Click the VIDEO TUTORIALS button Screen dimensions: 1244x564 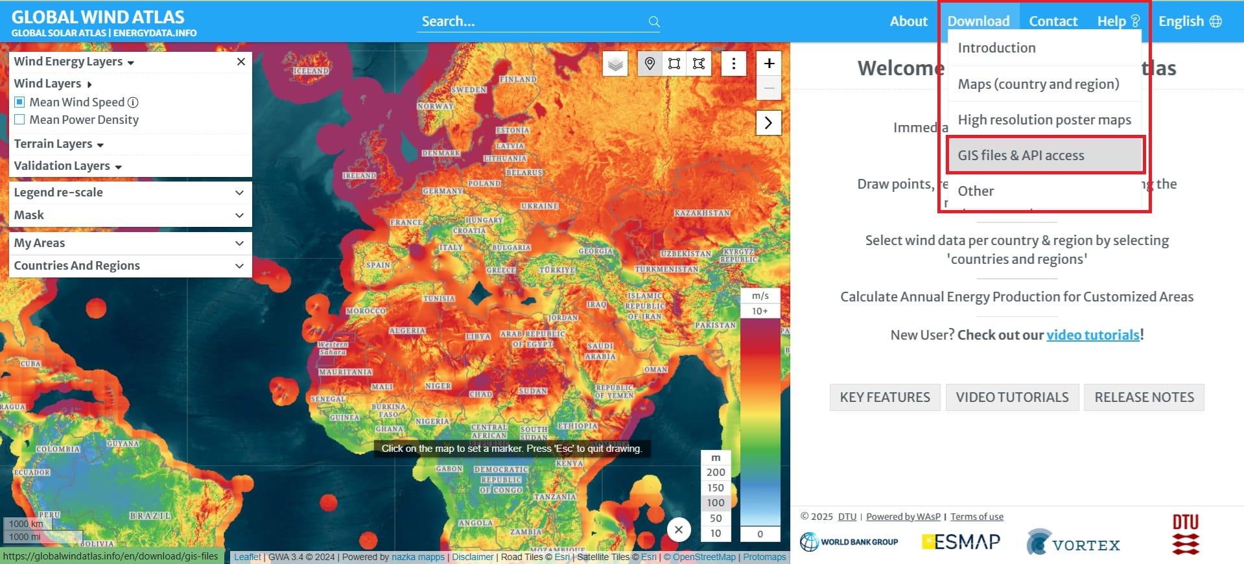1012,397
